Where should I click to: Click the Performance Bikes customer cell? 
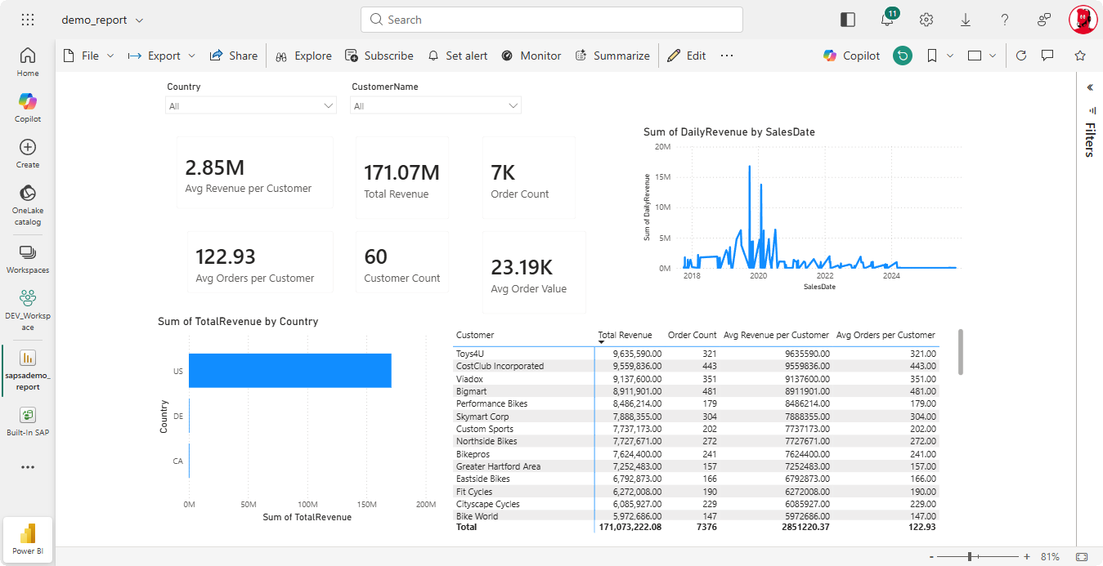pyautogui.click(x=492, y=403)
